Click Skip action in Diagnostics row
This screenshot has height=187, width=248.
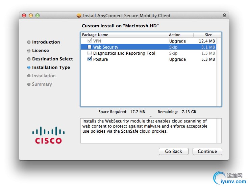click(x=173, y=53)
